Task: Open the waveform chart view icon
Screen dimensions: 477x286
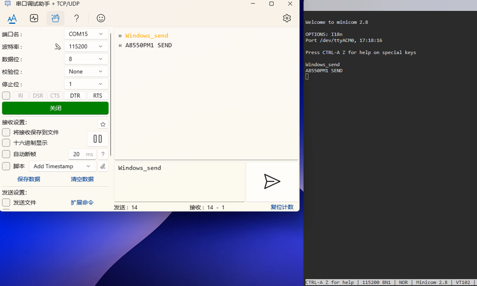Action: click(34, 18)
